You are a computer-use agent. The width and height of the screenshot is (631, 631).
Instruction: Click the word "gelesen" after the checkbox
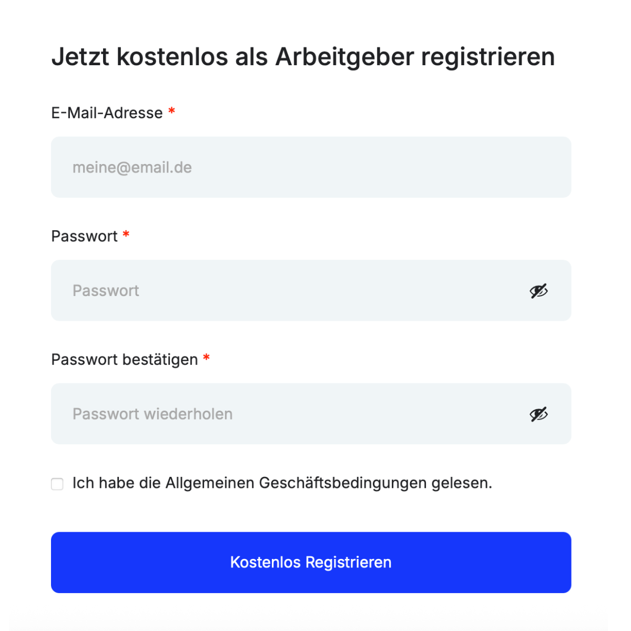point(461,483)
